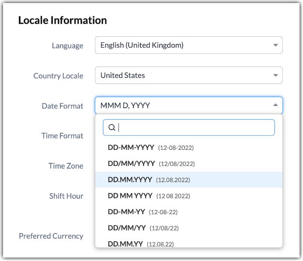
Task: Select DD/MM/YYYY date format option
Action: coord(188,164)
